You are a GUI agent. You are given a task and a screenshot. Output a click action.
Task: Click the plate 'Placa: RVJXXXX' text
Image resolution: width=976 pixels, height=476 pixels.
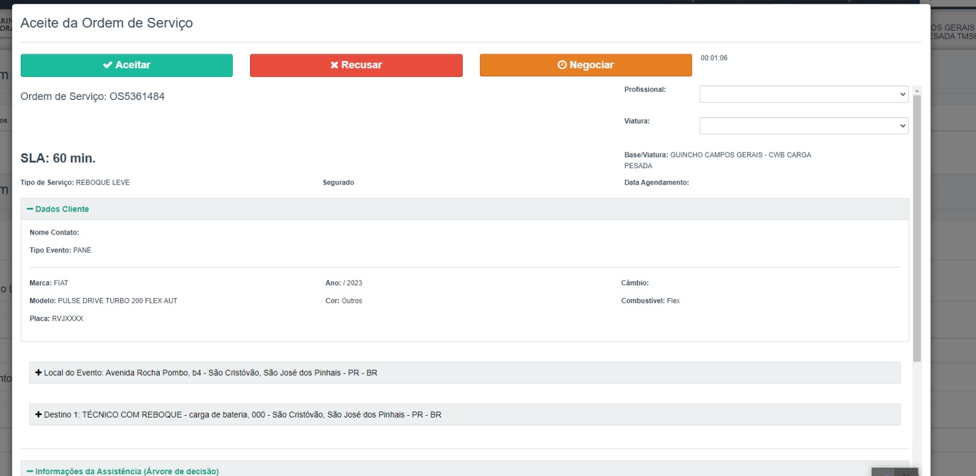[57, 319]
